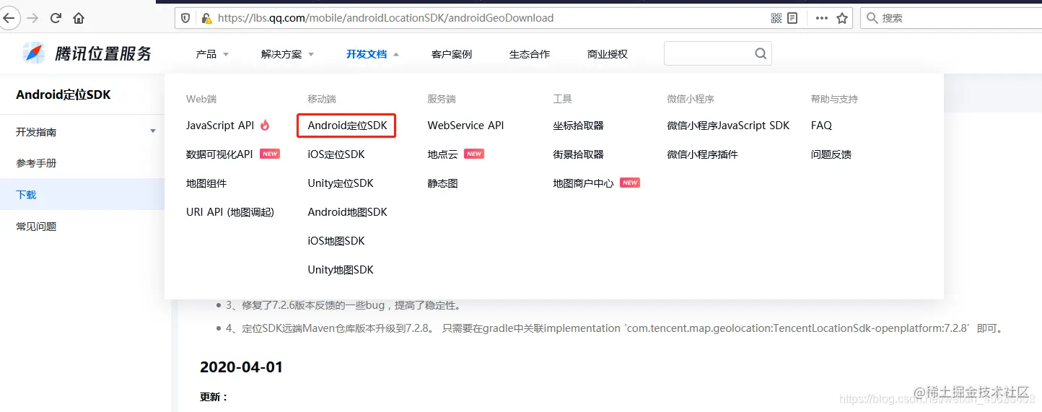The image size is (1042, 412).
Task: Open the page actions three-dot menu
Action: (x=822, y=18)
